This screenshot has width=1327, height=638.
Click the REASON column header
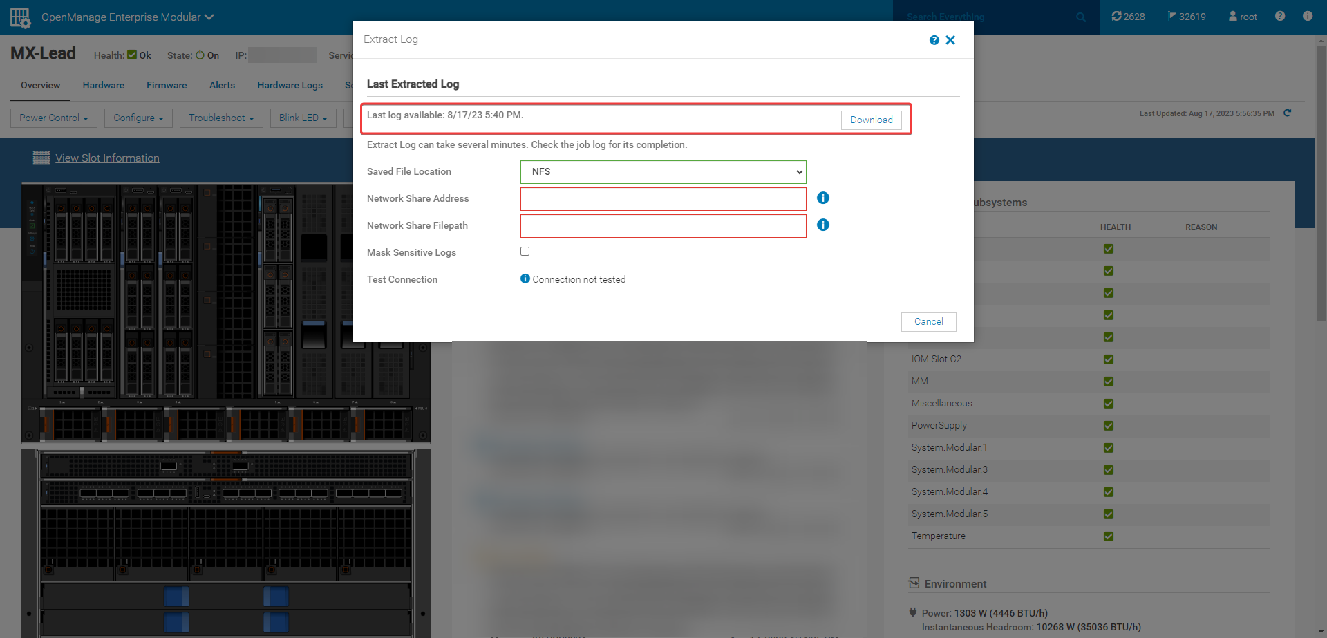(1201, 227)
